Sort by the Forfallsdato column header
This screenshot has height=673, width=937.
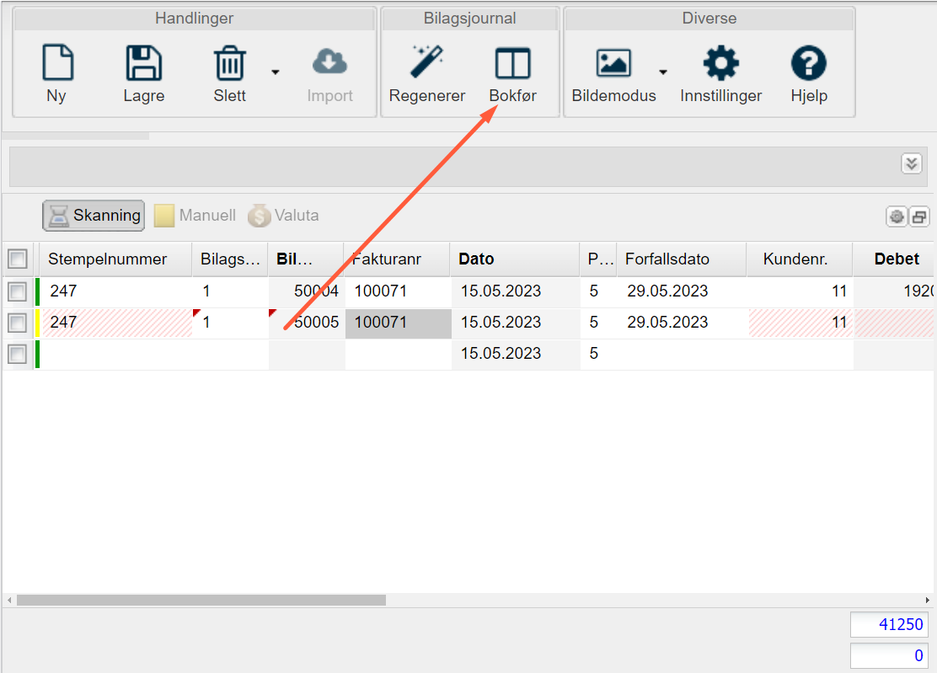pyautogui.click(x=667, y=259)
